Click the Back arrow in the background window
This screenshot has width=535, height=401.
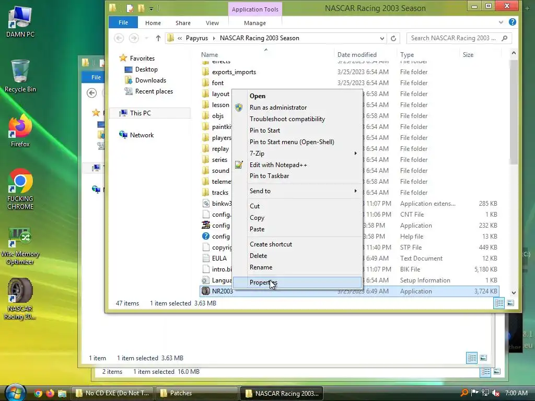pos(91,93)
